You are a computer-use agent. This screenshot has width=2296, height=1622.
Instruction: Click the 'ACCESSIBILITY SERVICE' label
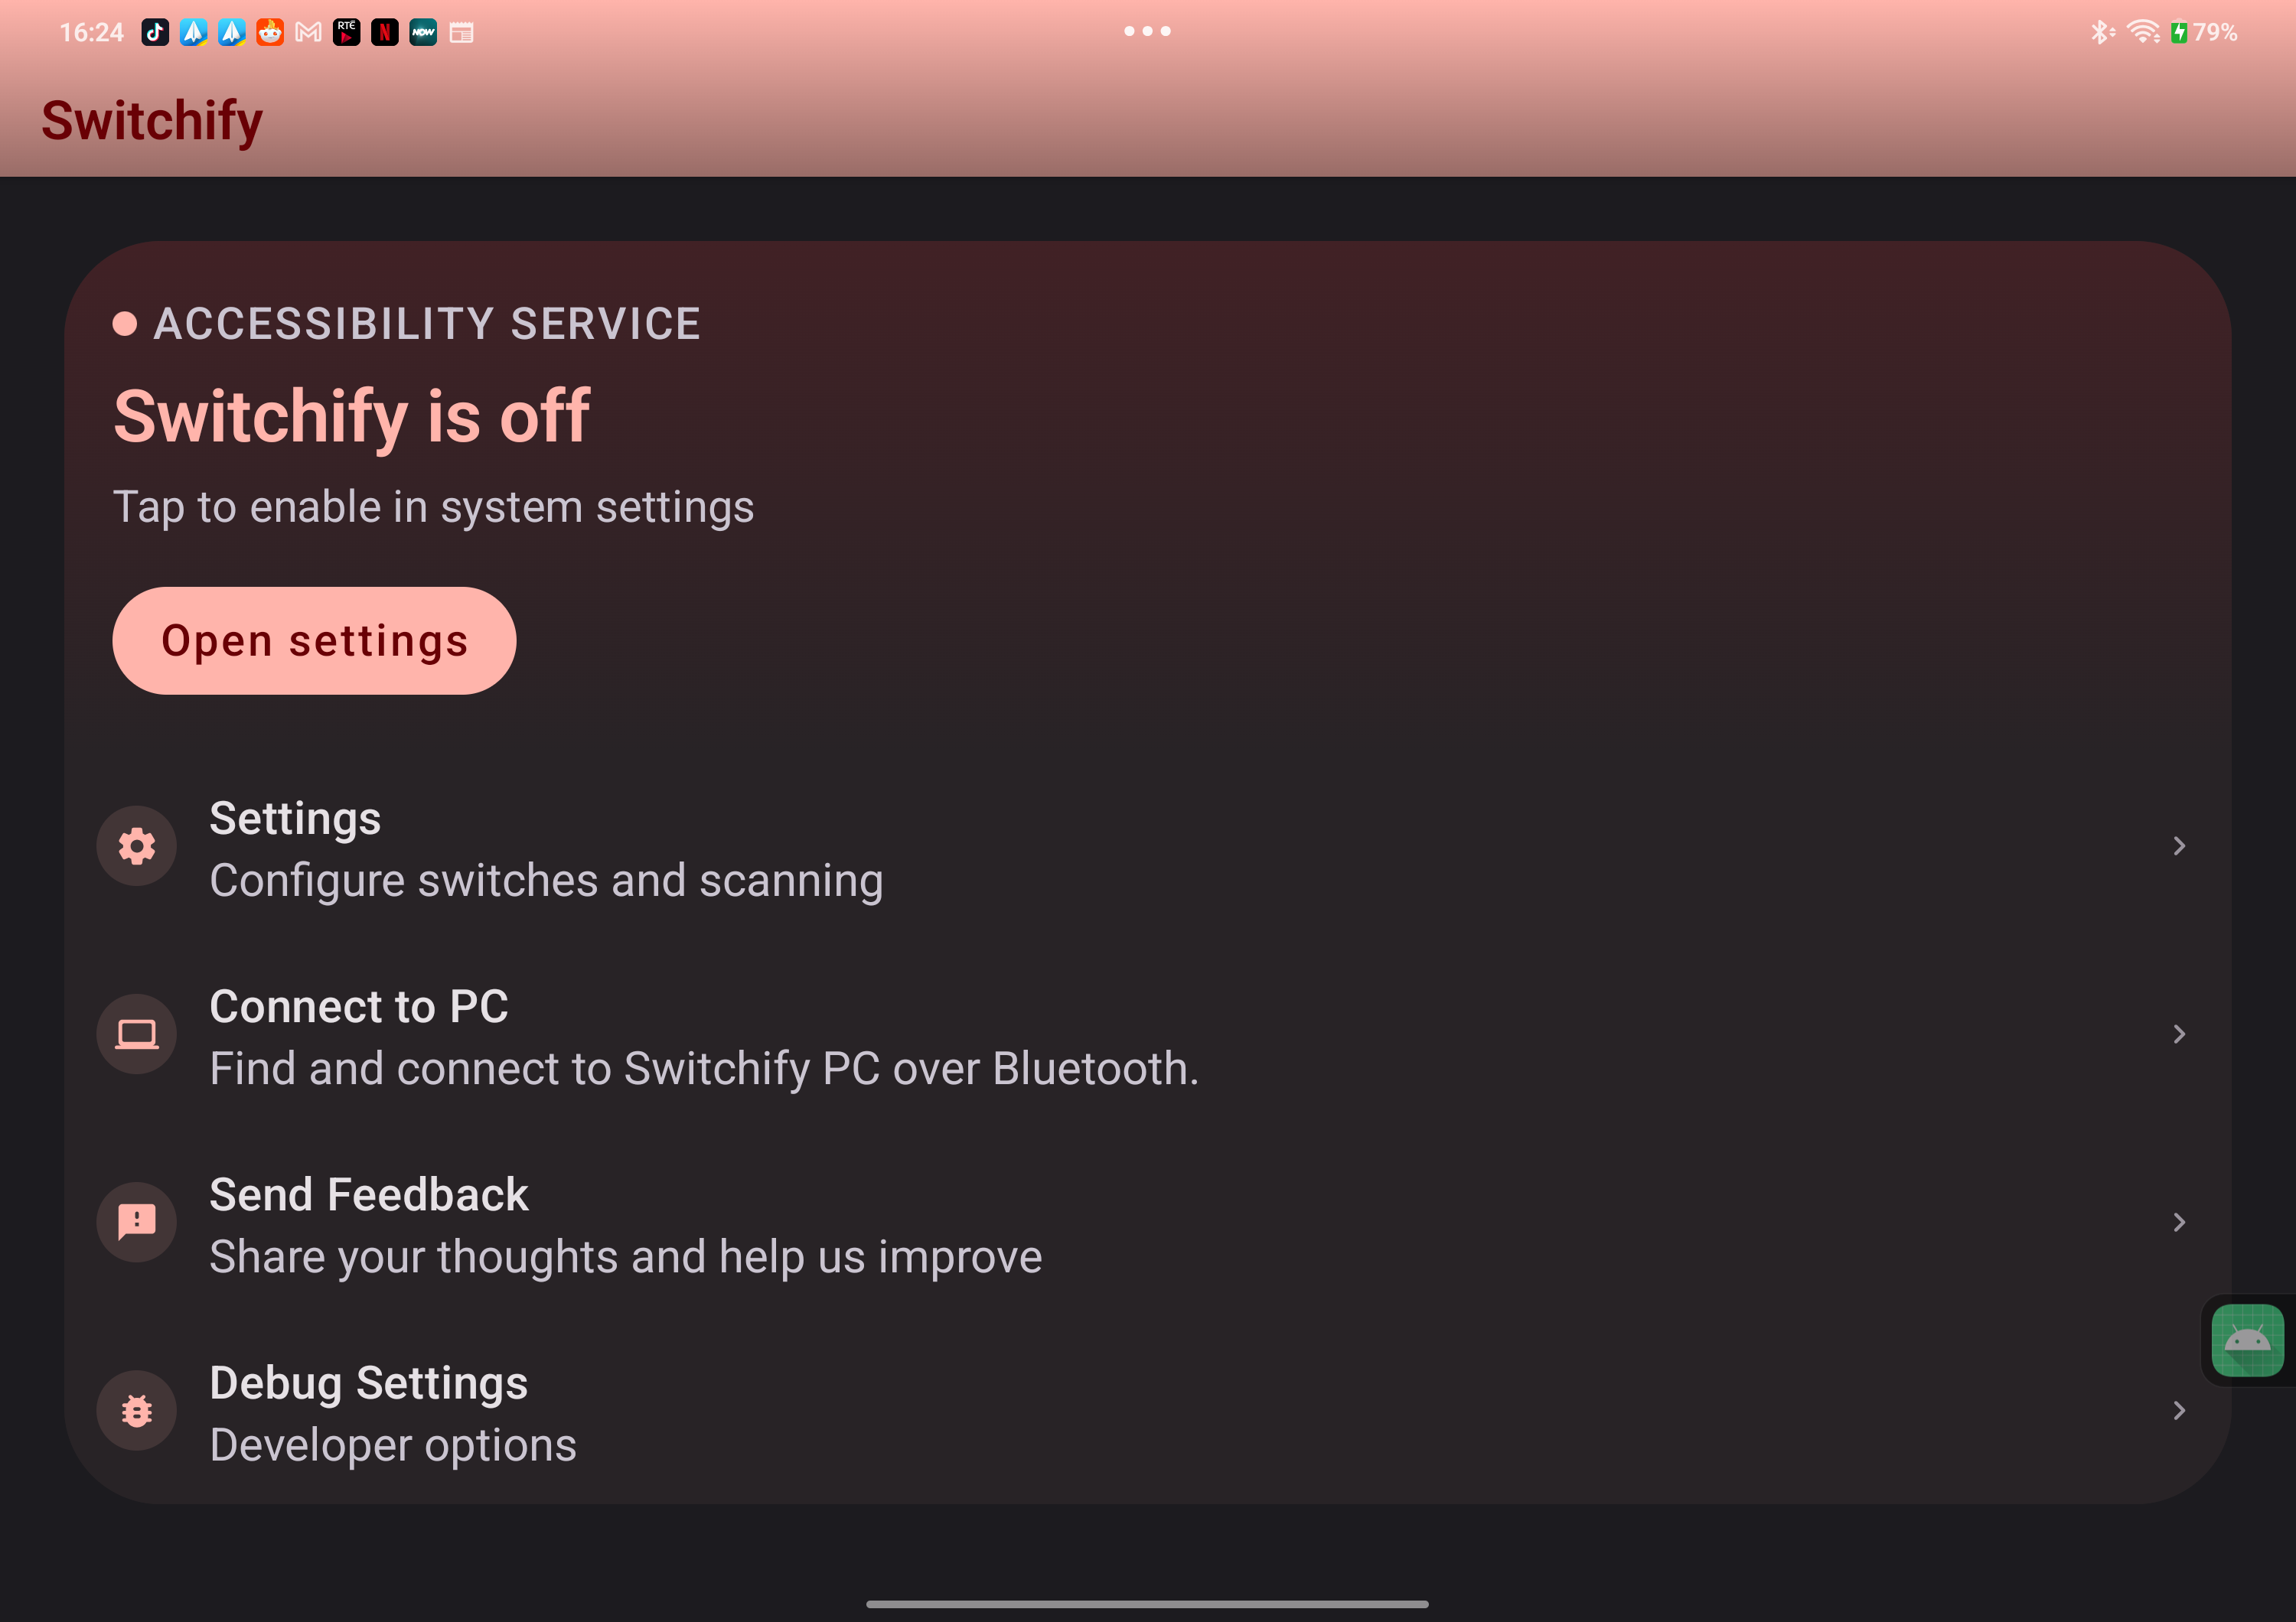(427, 324)
